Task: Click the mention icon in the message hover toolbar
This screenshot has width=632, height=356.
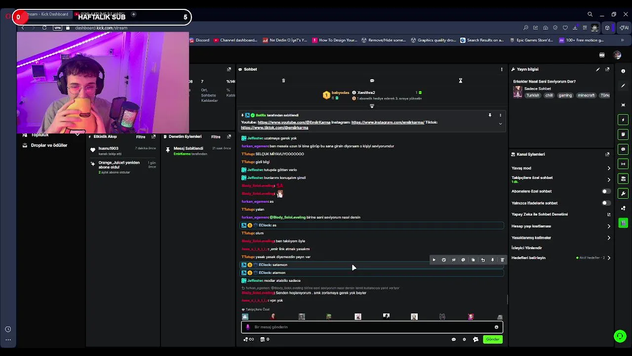Action: click(x=463, y=260)
